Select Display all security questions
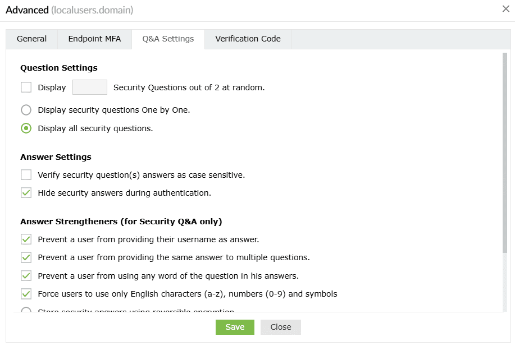 pyautogui.click(x=26, y=128)
